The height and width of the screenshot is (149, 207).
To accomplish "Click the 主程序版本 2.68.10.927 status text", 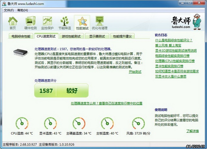I will coord(20,144).
